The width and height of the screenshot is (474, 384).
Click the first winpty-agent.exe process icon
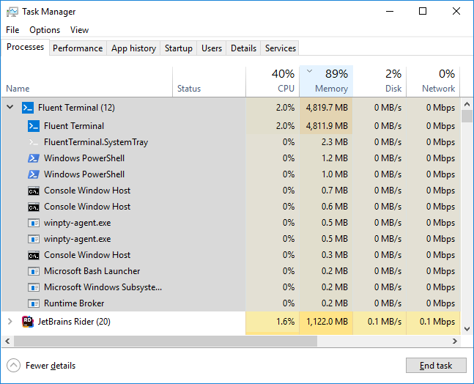click(34, 223)
